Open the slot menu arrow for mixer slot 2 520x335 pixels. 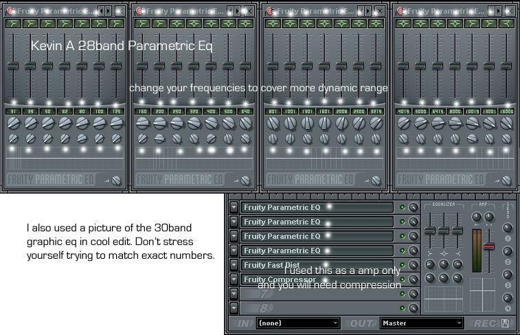coord(234,222)
